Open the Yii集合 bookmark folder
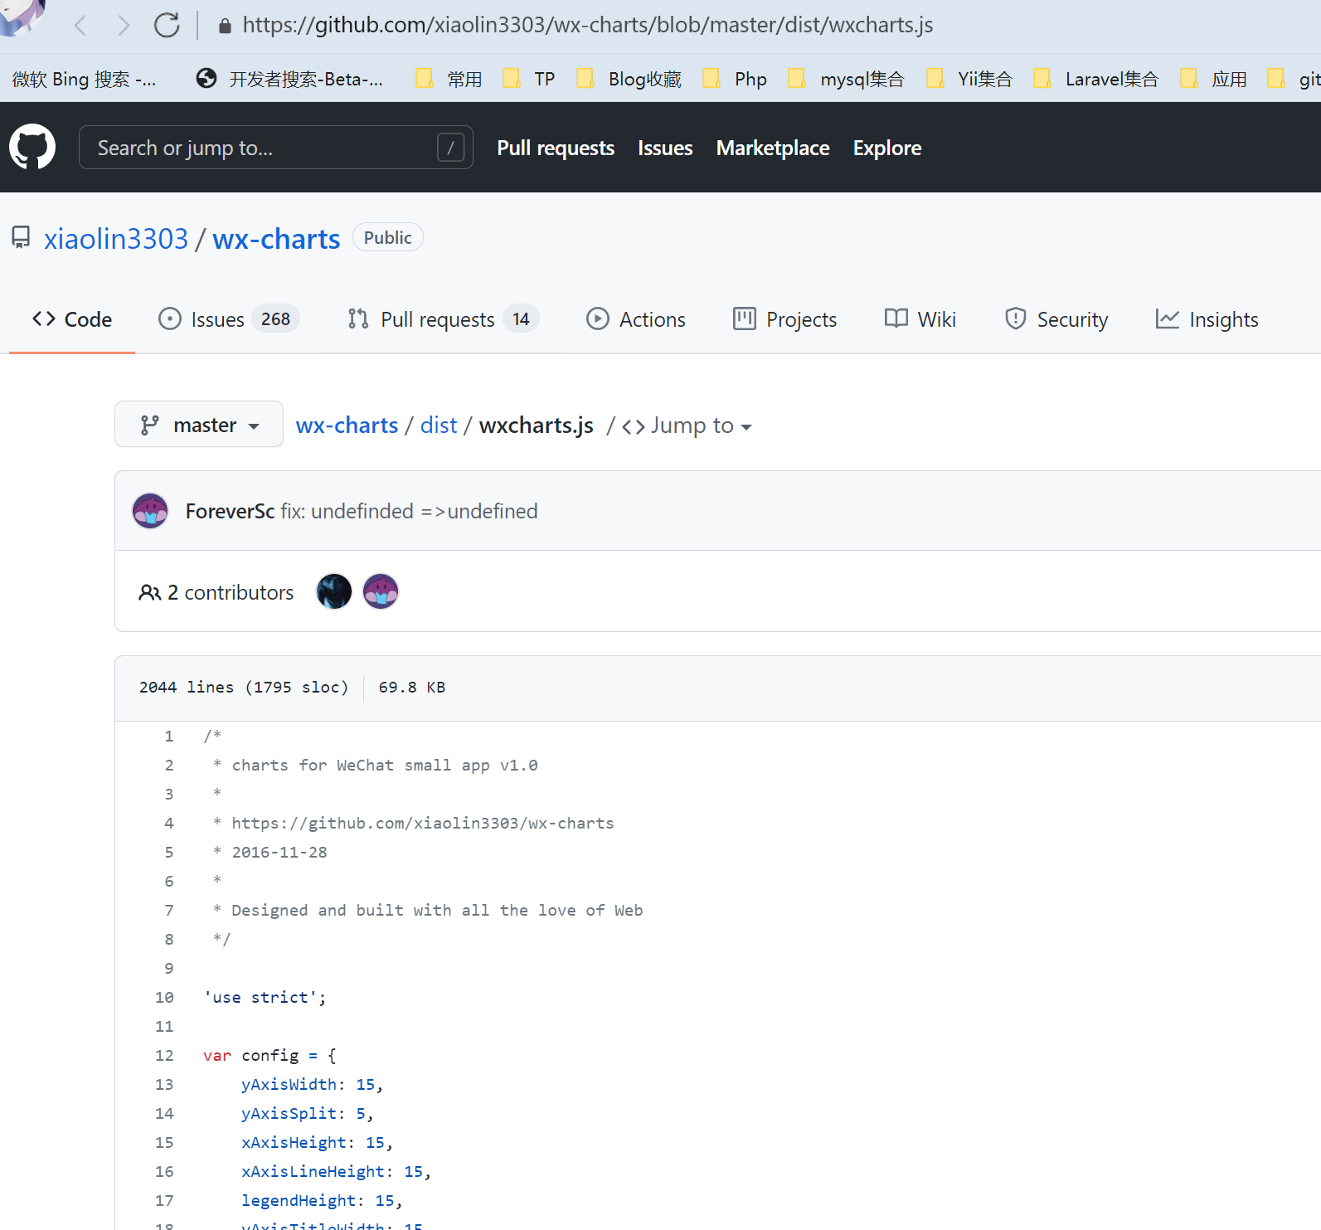1321x1230 pixels. click(x=969, y=79)
